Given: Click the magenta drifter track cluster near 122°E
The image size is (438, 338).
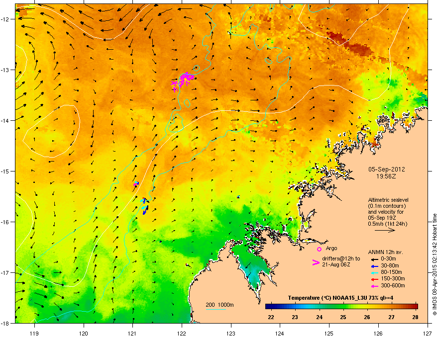Looking at the screenshot, I should pyautogui.click(x=183, y=81).
